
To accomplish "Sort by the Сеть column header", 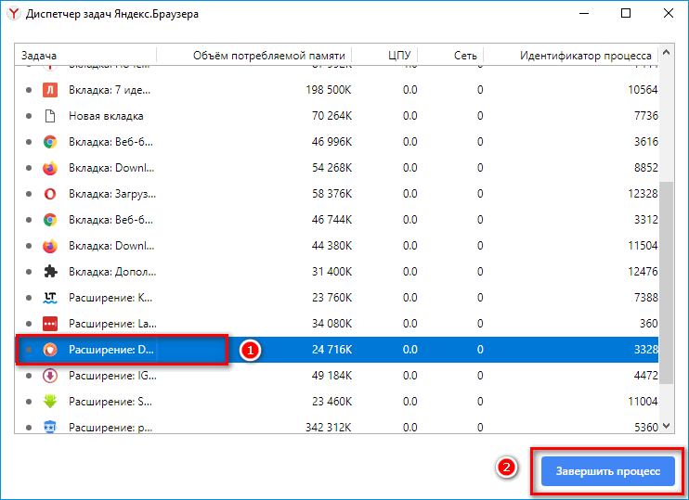I will pyautogui.click(x=466, y=56).
